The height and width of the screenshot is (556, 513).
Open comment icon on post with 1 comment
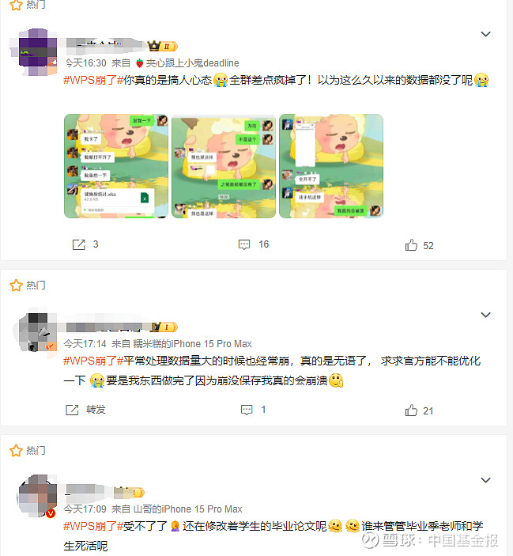pyautogui.click(x=247, y=410)
